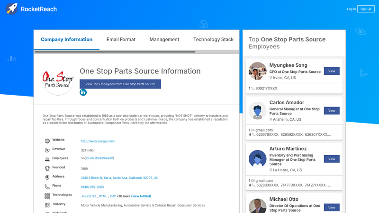Open the 23 on RocketReach link
Viewport: 379px width, 213px height.
coord(99,158)
